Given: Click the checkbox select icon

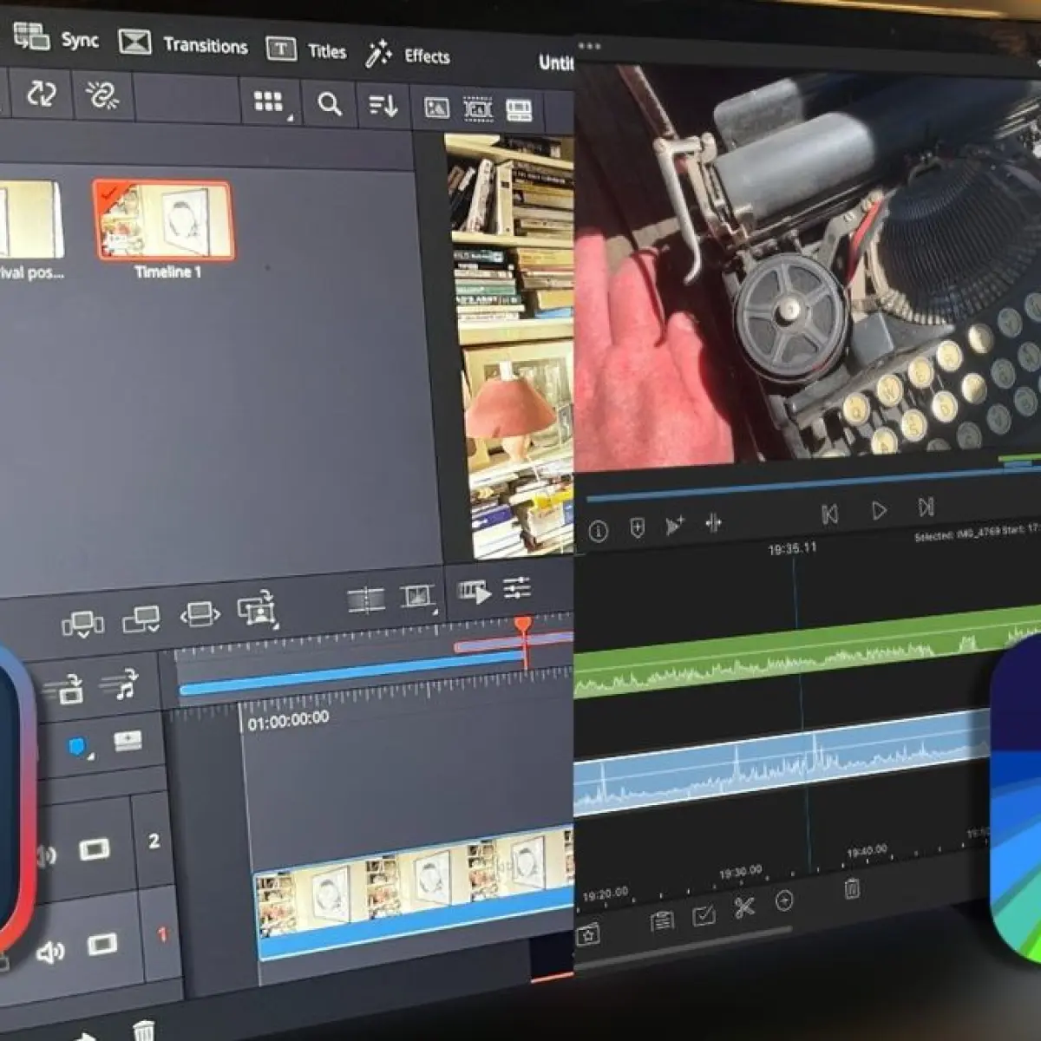Looking at the screenshot, I should pyautogui.click(x=704, y=914).
